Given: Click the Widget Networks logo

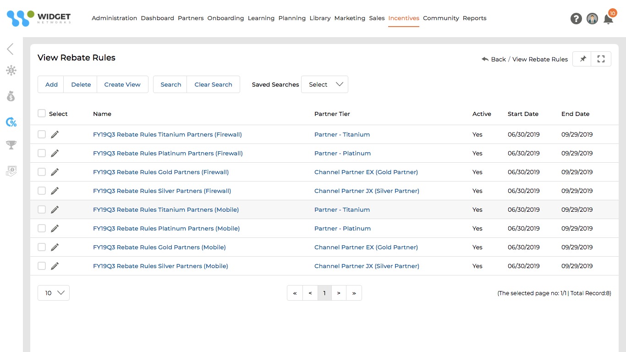Looking at the screenshot, I should [39, 18].
